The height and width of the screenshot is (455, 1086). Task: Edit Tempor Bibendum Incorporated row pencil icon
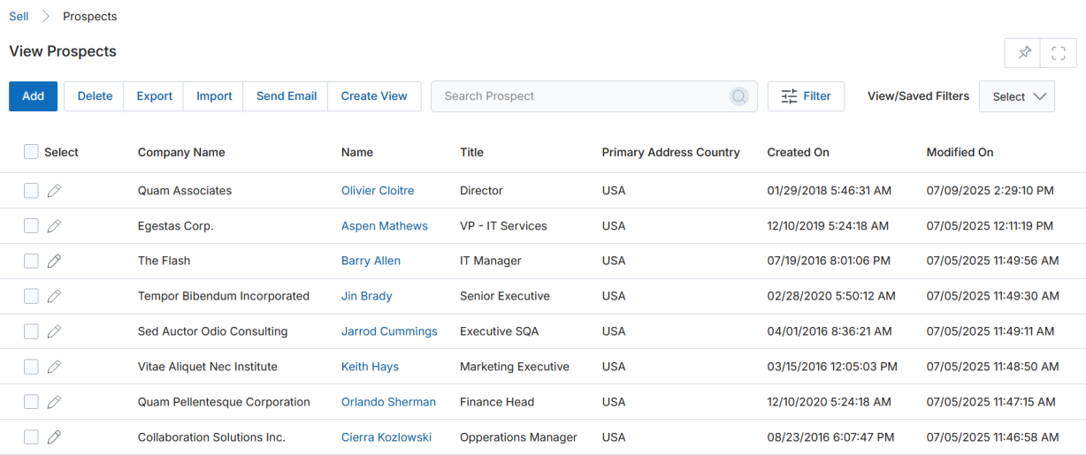(54, 296)
